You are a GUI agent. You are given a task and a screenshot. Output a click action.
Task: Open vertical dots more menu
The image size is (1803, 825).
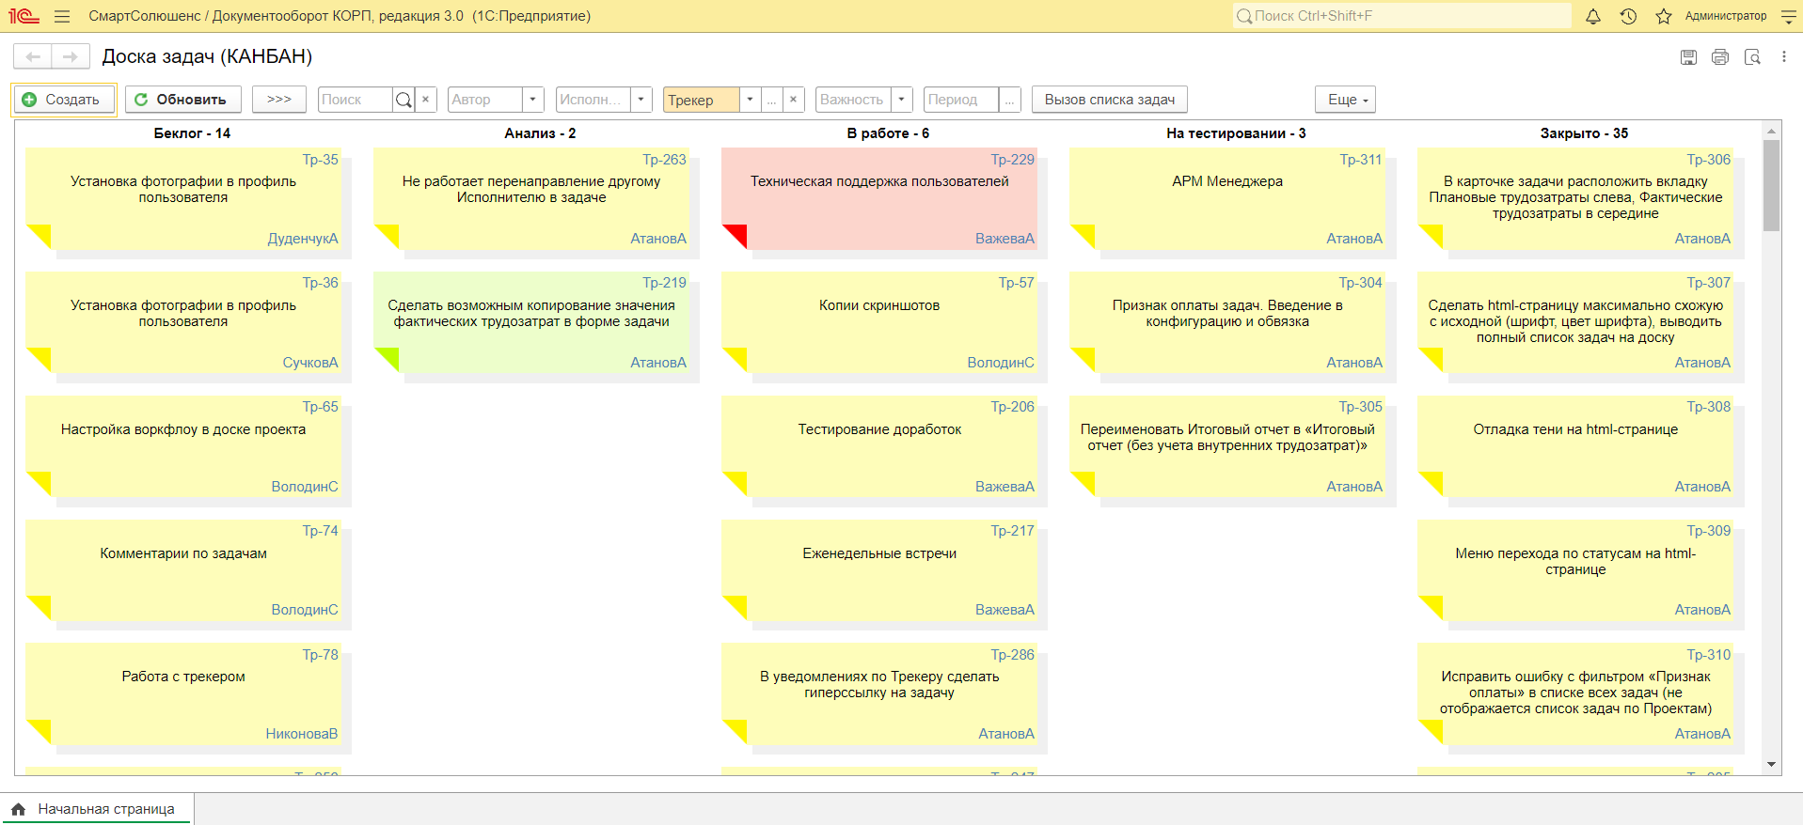tap(1783, 57)
